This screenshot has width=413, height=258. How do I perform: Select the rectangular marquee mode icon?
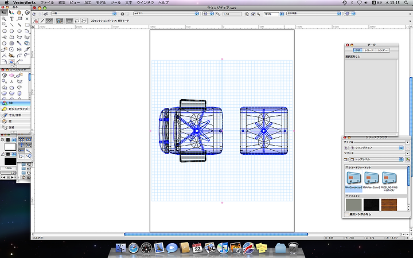(x=69, y=21)
